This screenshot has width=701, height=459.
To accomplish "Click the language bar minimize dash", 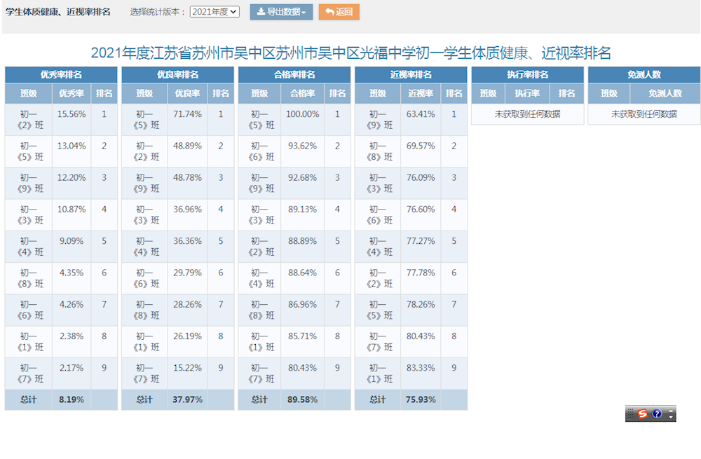I will tap(671, 410).
